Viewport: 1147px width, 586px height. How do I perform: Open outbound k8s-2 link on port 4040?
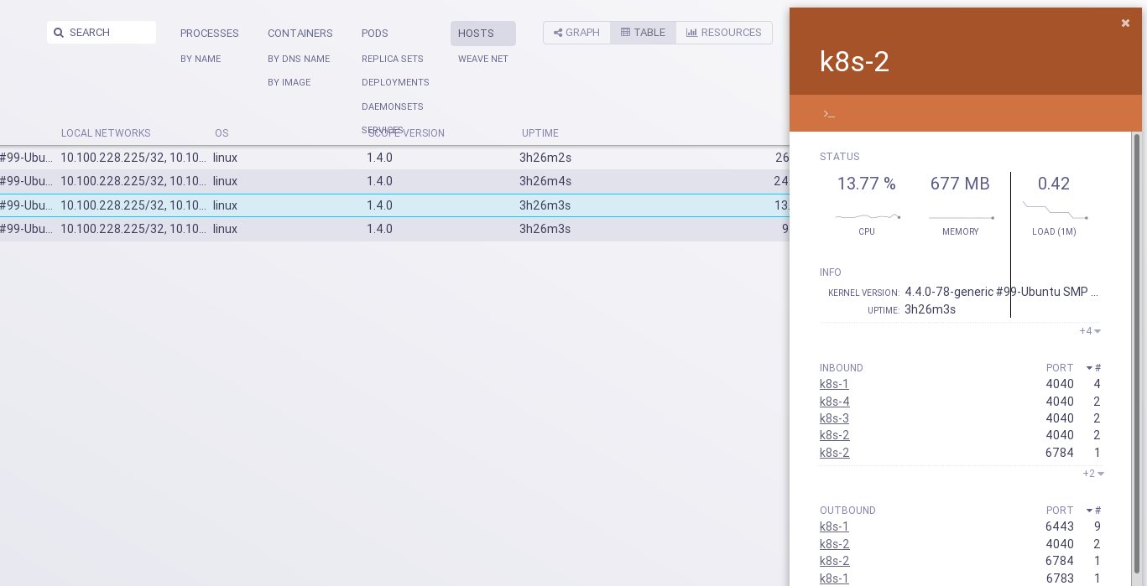(x=834, y=544)
